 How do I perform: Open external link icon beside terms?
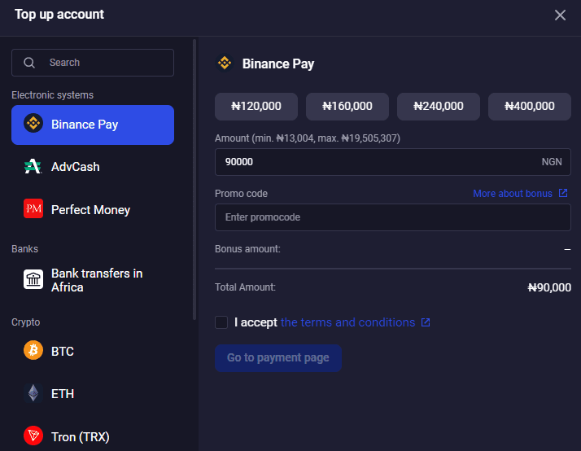(426, 322)
